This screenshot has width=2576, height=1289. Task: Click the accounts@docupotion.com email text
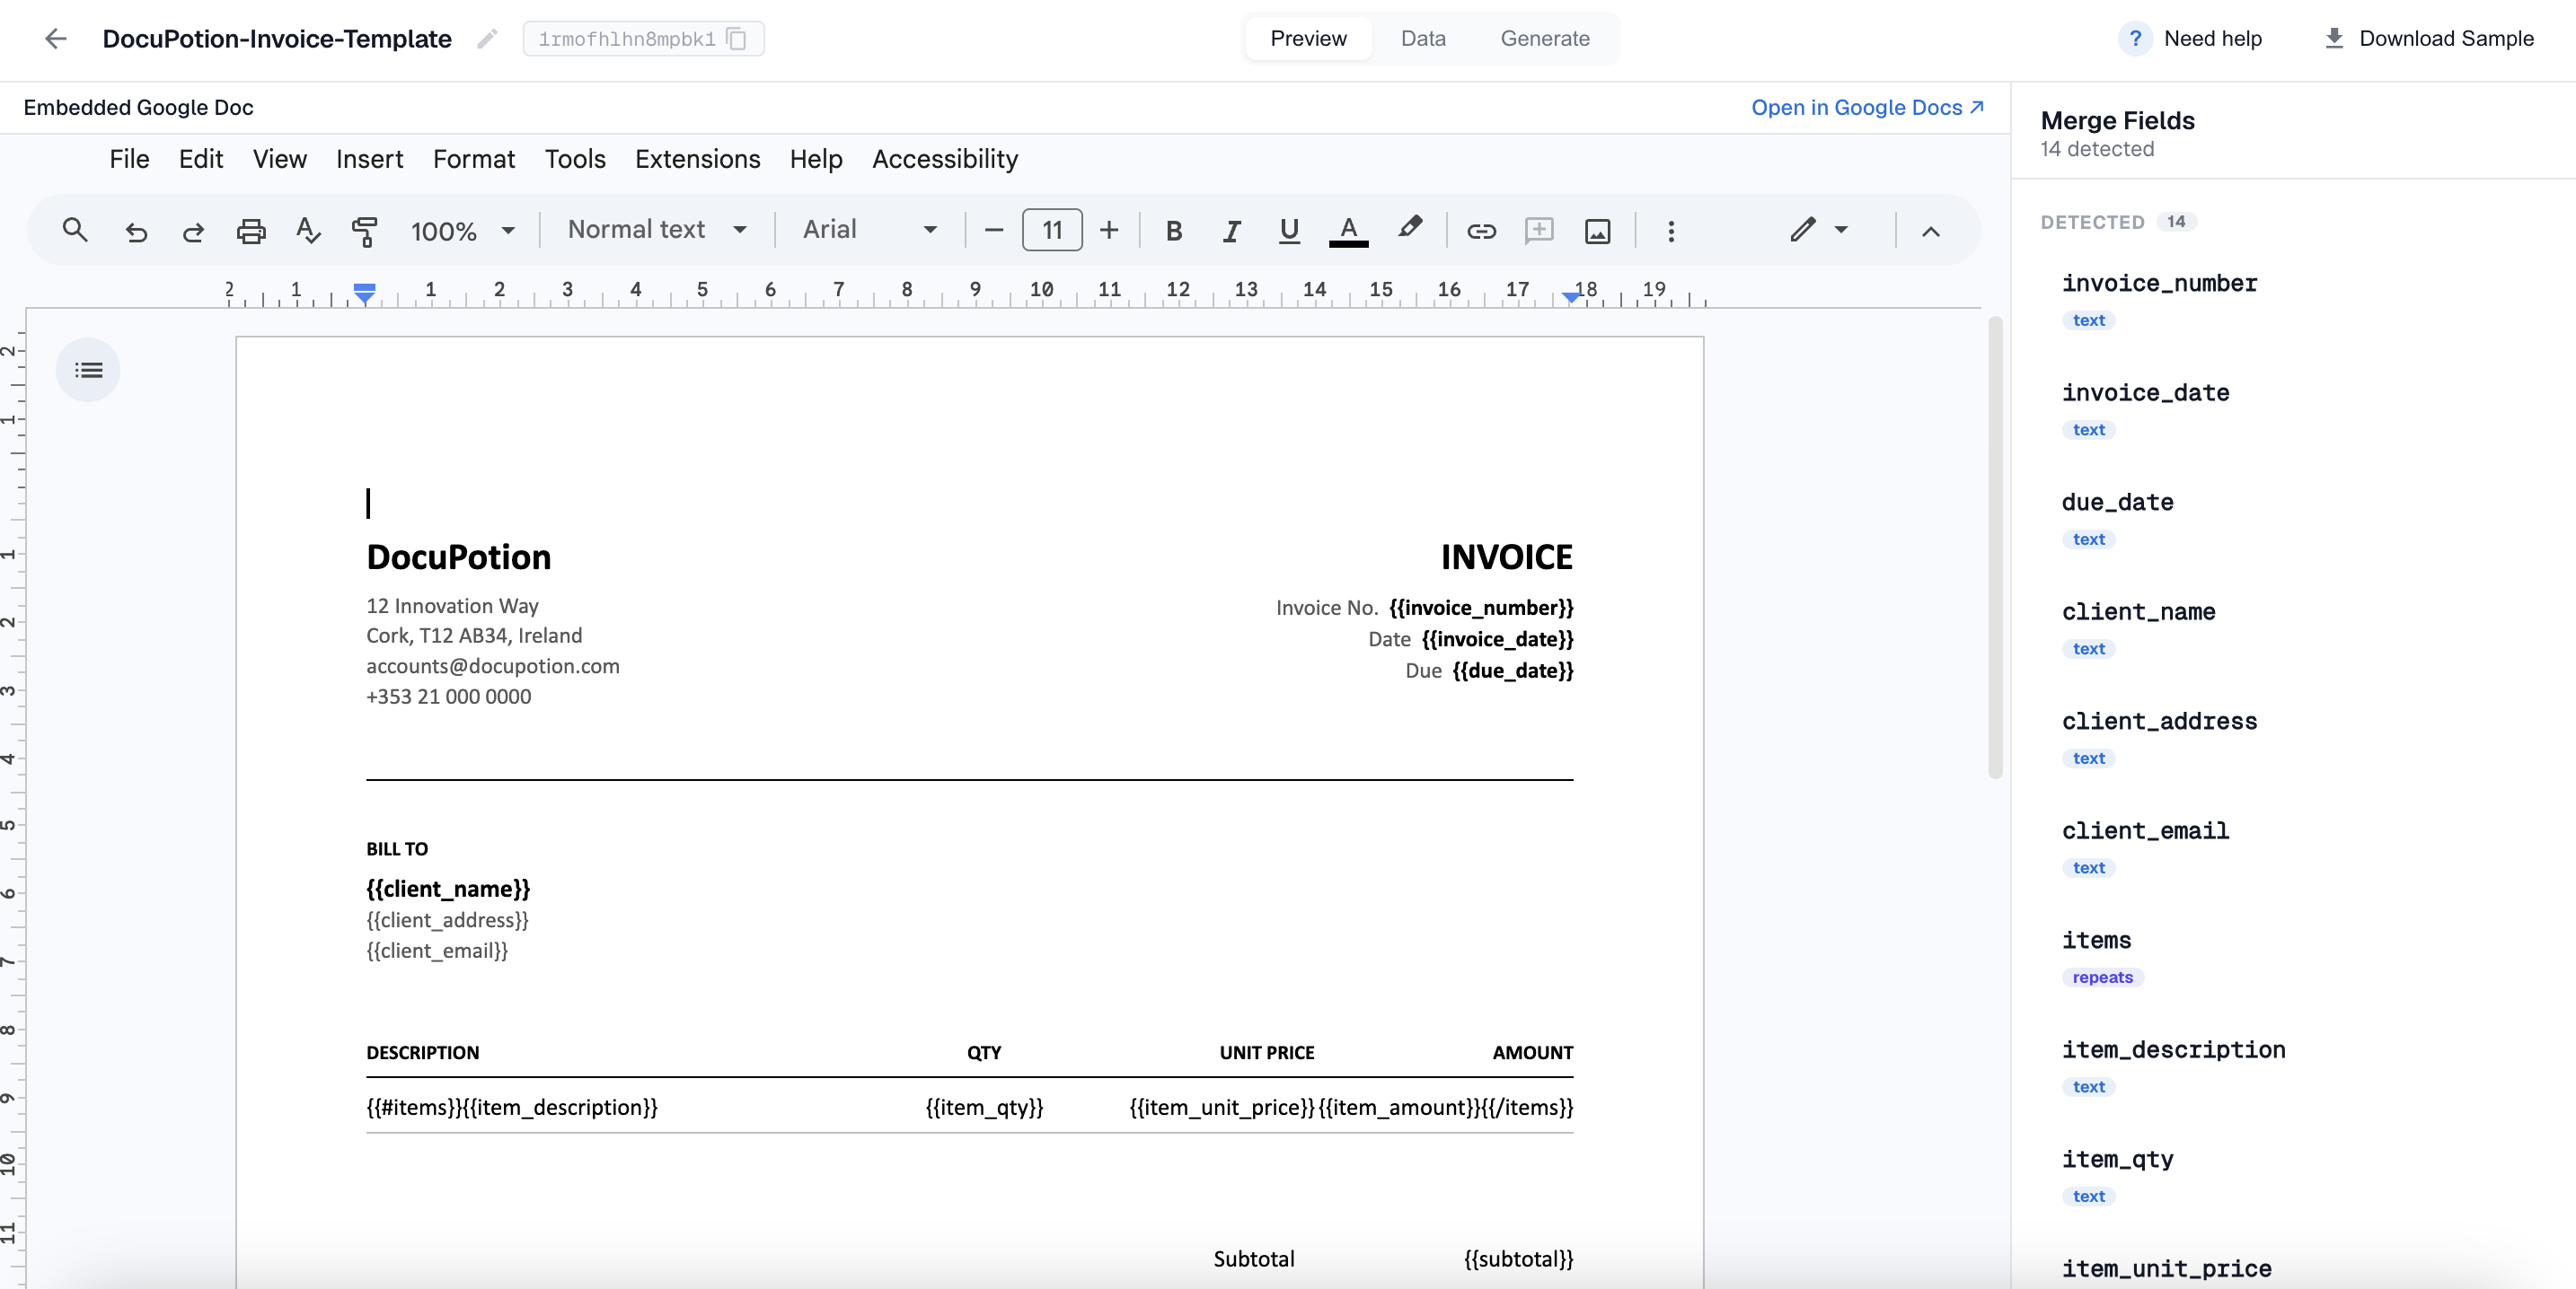click(493, 666)
